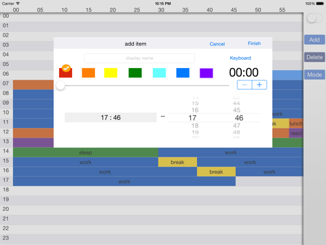Choose the orange color swatch
Screen dimensions: 326x245
coord(88,73)
